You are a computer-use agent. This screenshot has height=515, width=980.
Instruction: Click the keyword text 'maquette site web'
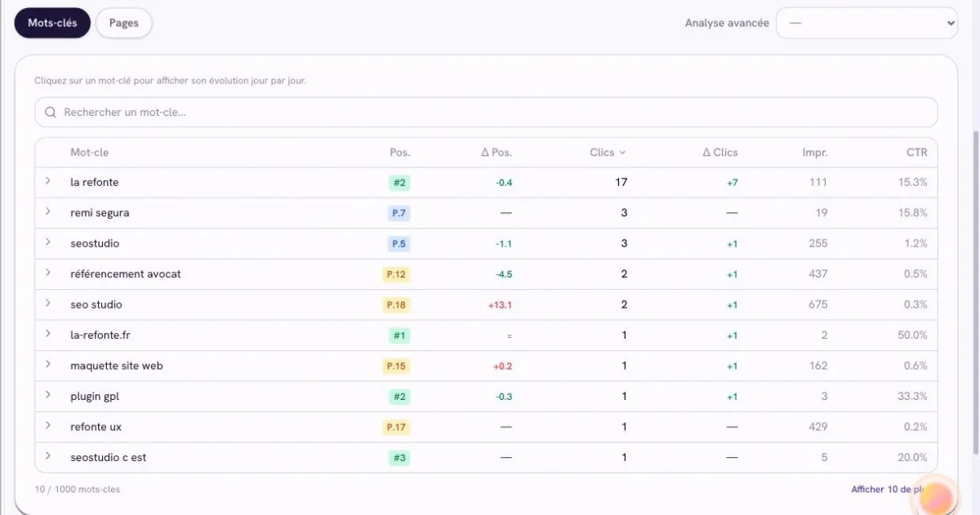[117, 366]
